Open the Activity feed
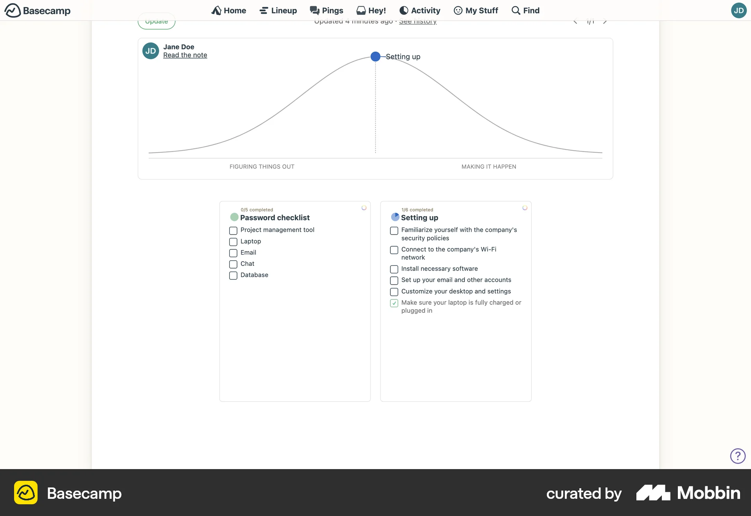This screenshot has width=751, height=516. point(420,11)
